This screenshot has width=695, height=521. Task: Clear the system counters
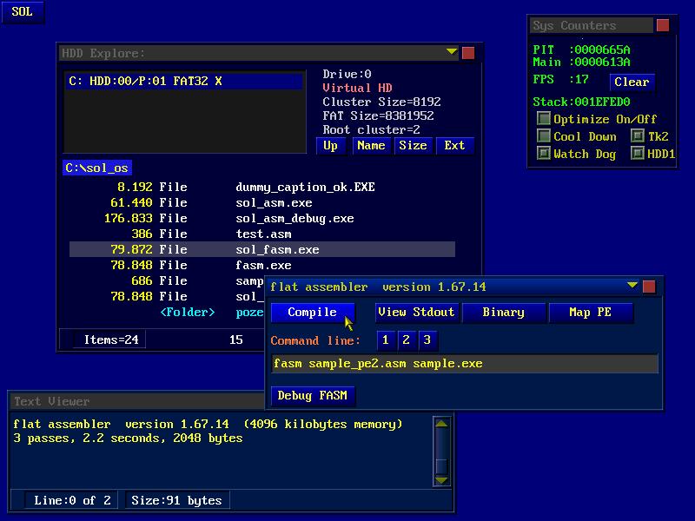(x=632, y=82)
